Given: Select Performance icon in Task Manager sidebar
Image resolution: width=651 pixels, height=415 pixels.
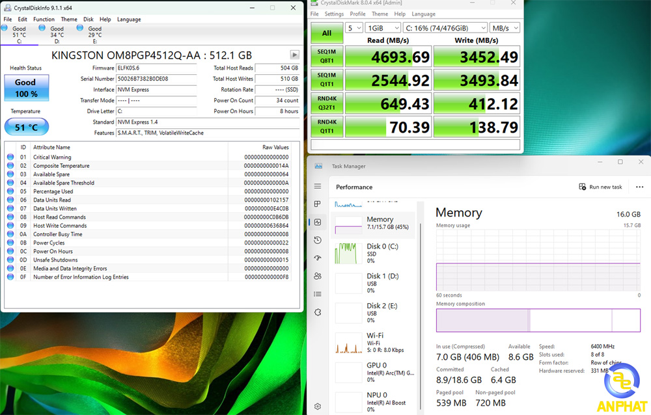Looking at the screenshot, I should tap(318, 222).
